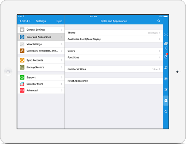
Task: Open Font Sizes row chevron
Action: point(159,57)
